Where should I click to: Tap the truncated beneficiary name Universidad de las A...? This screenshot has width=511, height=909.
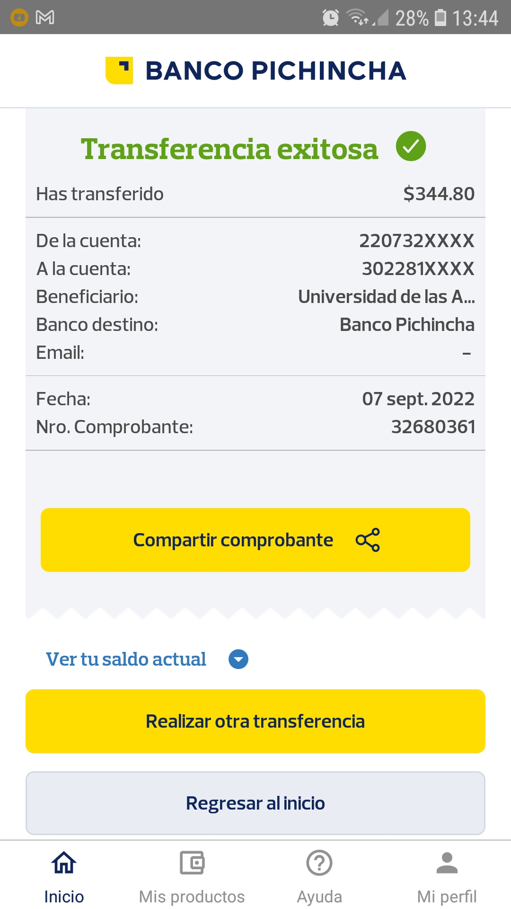coord(386,297)
